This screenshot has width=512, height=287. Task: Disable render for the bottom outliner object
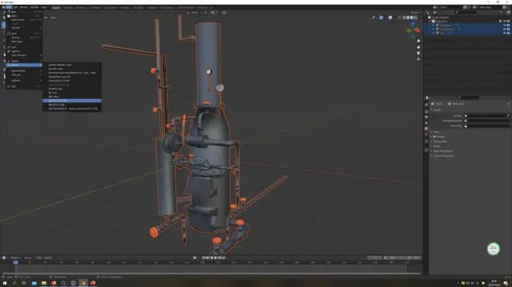point(508,33)
